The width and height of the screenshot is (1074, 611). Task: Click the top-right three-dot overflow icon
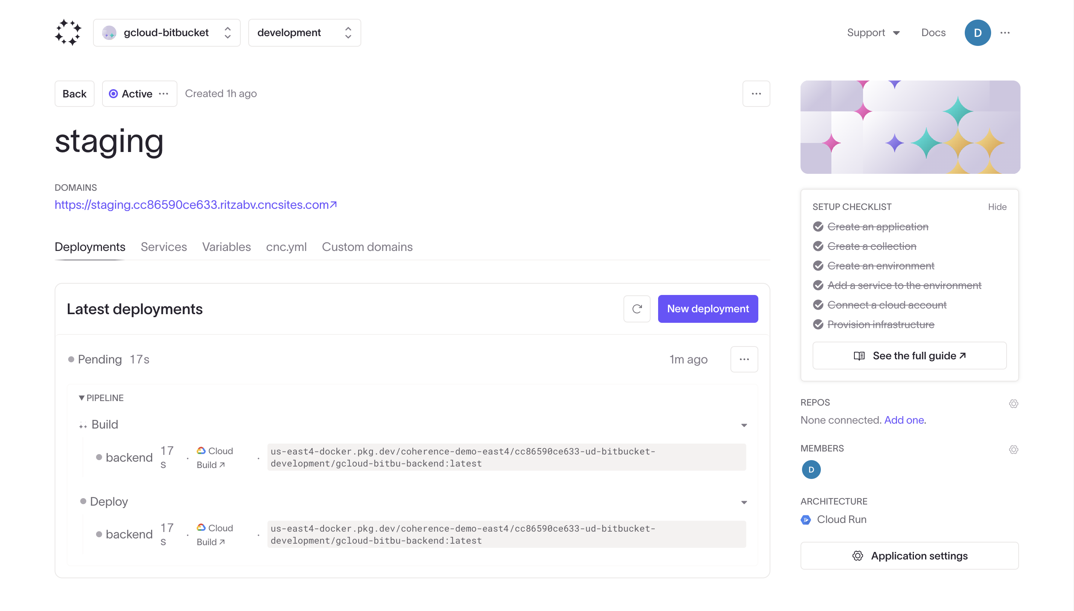click(x=1005, y=32)
